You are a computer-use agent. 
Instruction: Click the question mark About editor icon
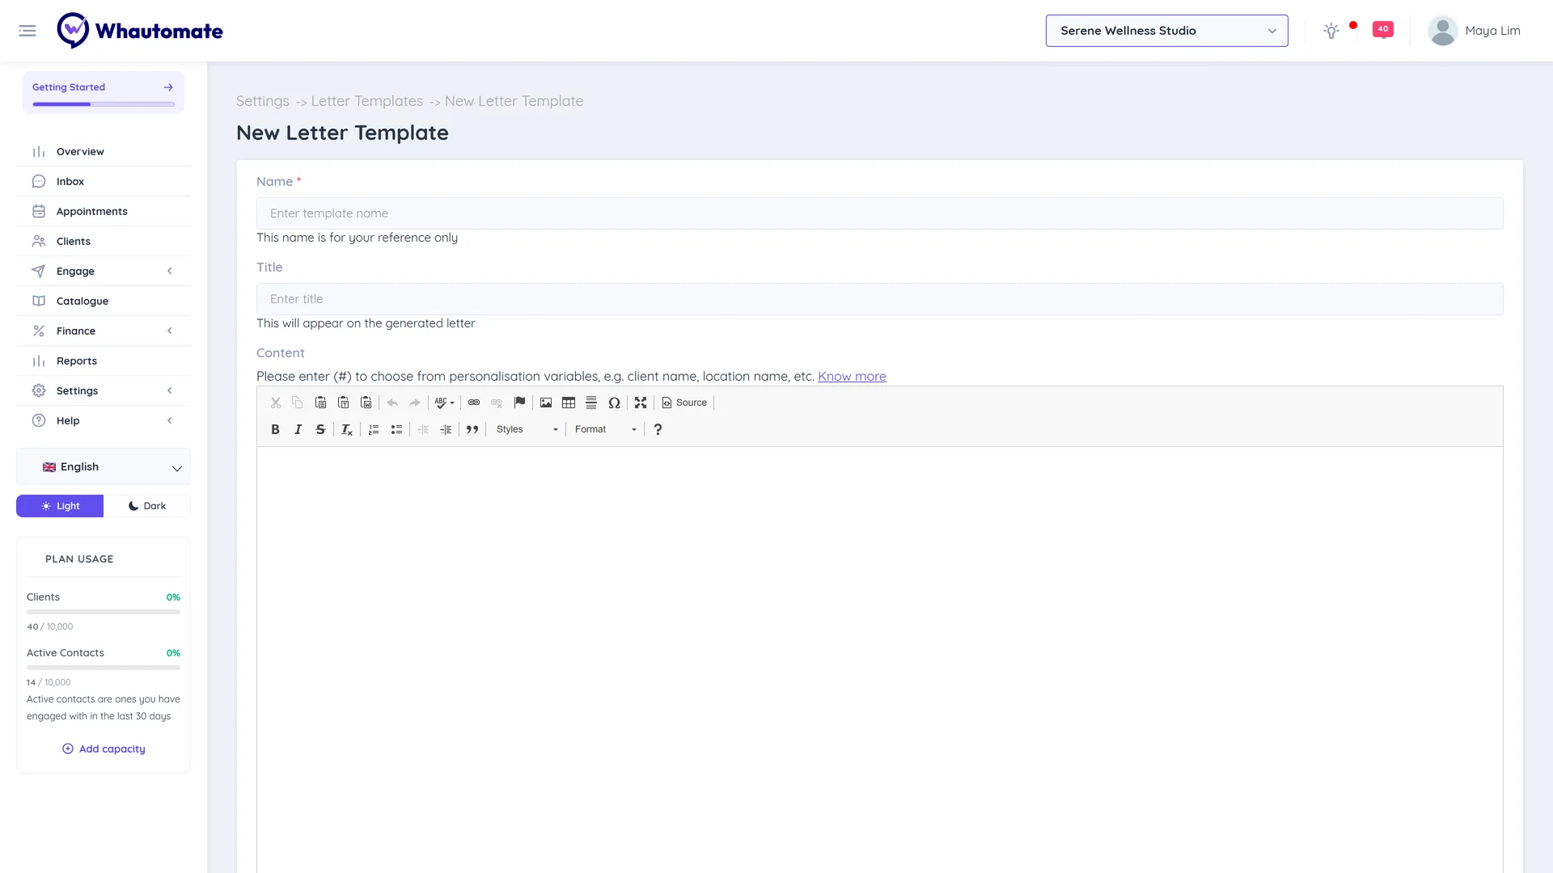[x=658, y=429]
